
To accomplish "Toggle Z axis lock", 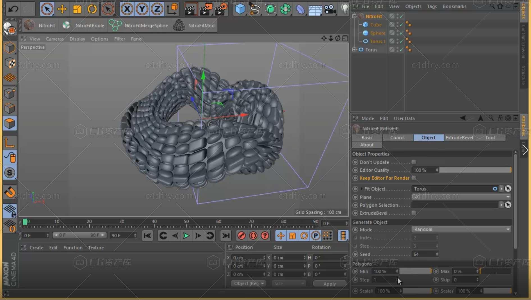I will tap(157, 9).
